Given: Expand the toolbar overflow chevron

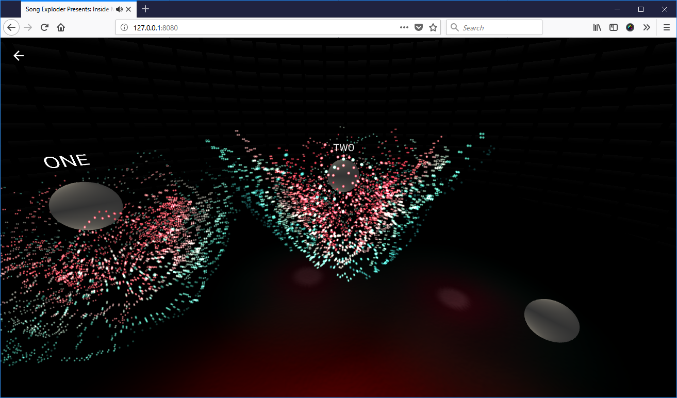Looking at the screenshot, I should coord(647,28).
